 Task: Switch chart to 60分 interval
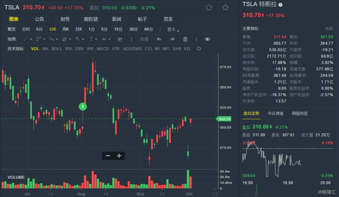point(148,29)
